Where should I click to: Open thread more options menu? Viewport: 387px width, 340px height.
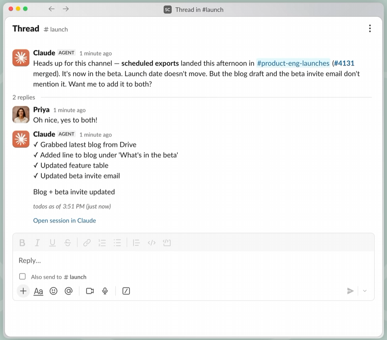(x=370, y=28)
